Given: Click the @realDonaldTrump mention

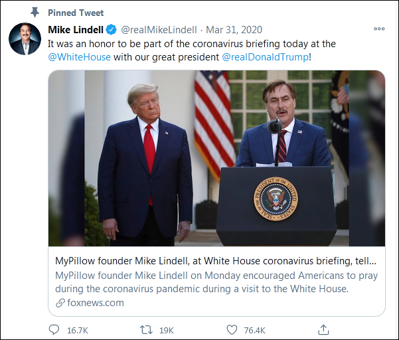Looking at the screenshot, I should pos(265,57).
